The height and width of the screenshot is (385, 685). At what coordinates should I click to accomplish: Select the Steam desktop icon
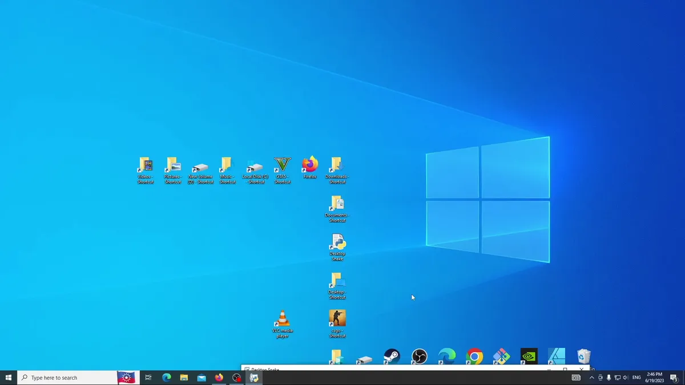click(392, 356)
